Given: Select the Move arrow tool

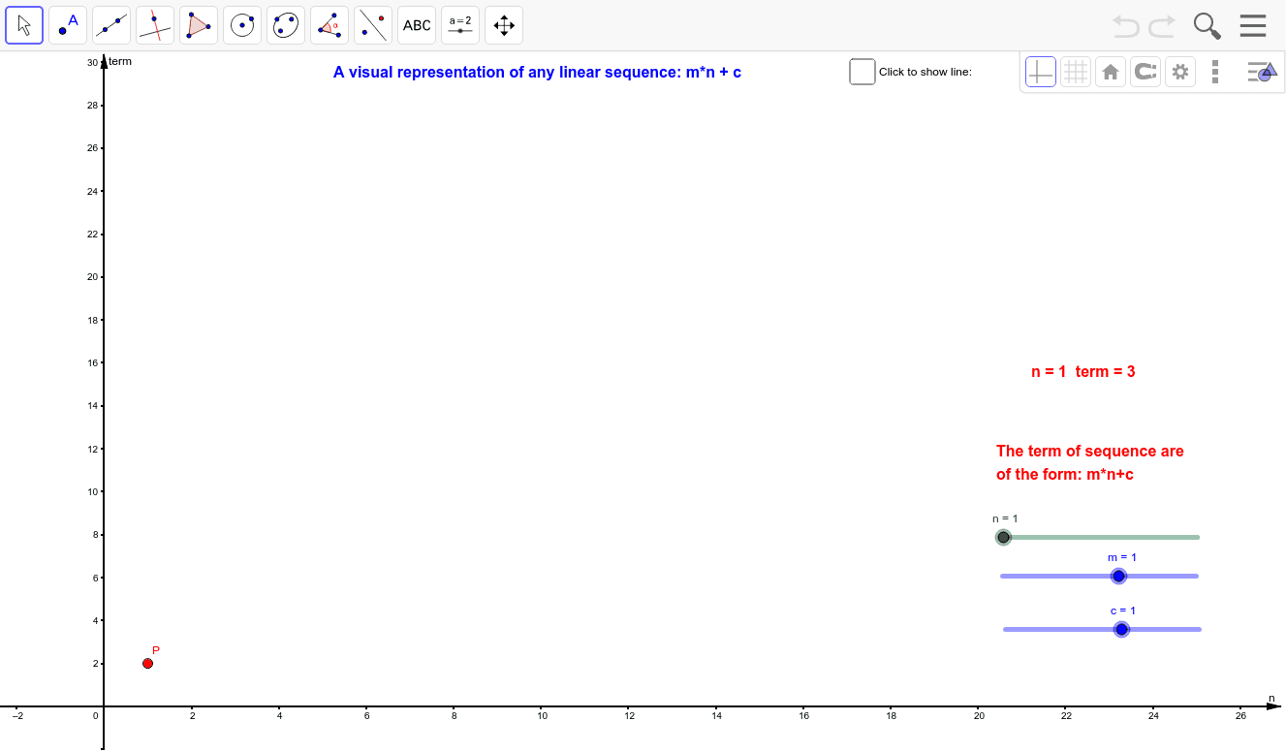Looking at the screenshot, I should tap(24, 25).
